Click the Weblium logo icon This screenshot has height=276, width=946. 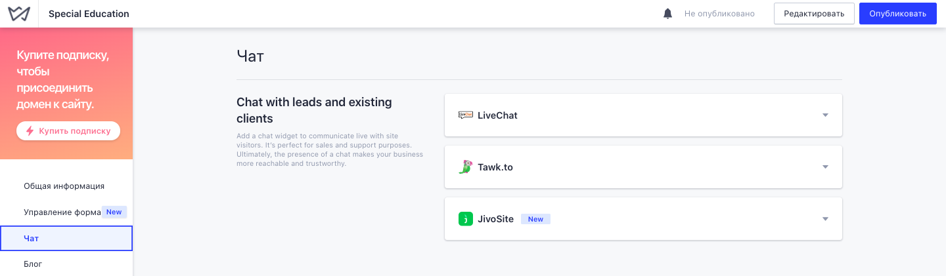(x=19, y=14)
